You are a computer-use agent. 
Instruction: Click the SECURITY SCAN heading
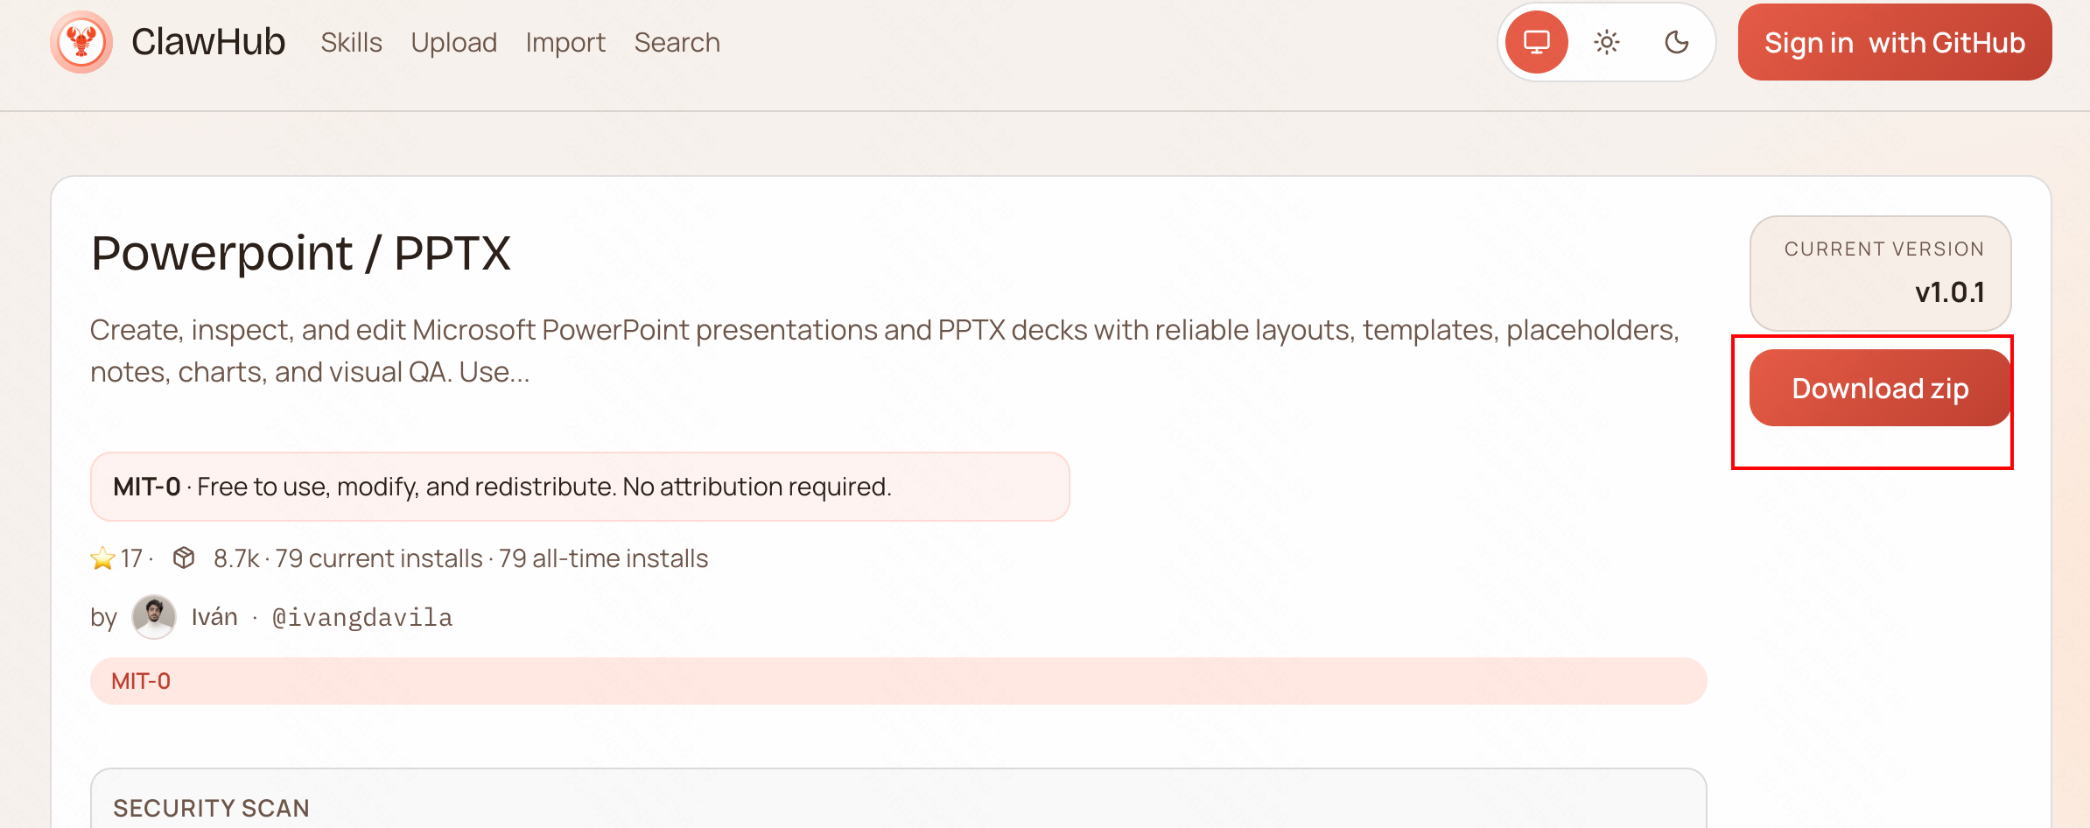[212, 808]
